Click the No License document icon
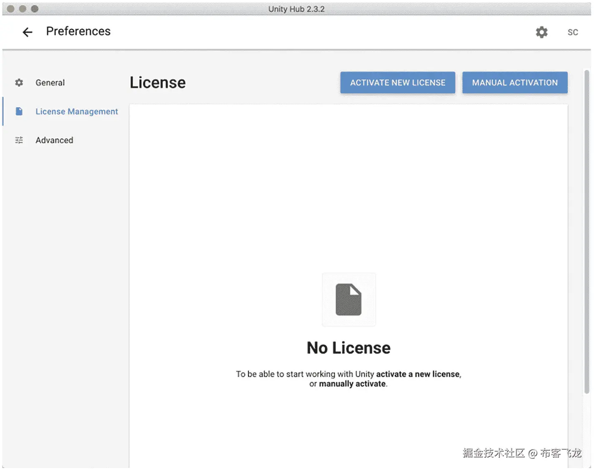This screenshot has height=471, width=594. [349, 299]
